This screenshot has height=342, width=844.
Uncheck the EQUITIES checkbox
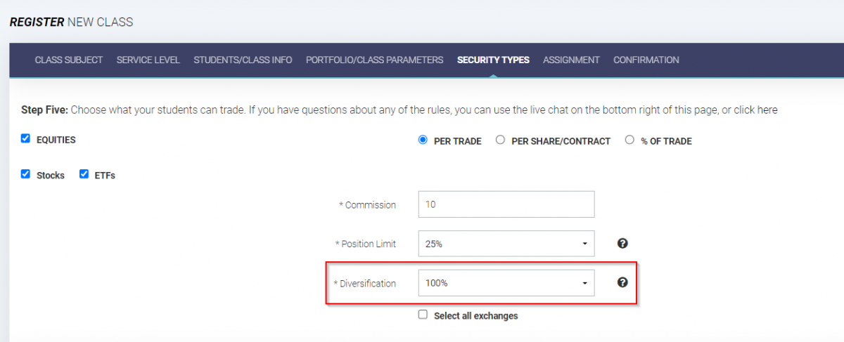coord(26,139)
